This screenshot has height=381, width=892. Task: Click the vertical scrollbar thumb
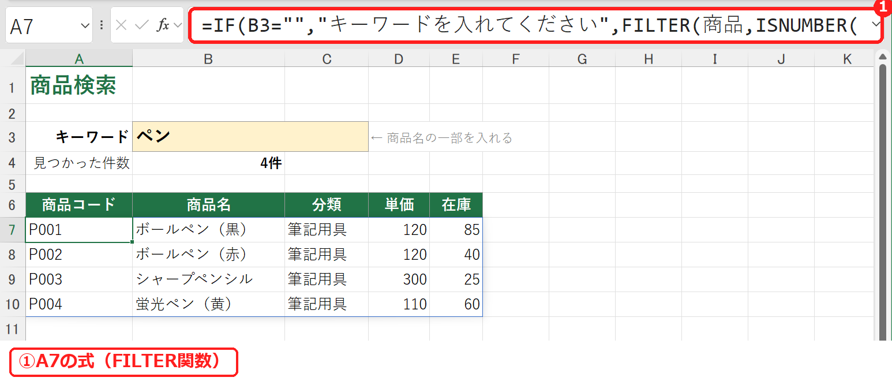coord(882,202)
